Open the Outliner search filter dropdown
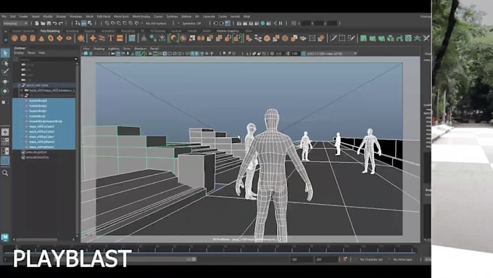493x278 pixels. point(75,60)
